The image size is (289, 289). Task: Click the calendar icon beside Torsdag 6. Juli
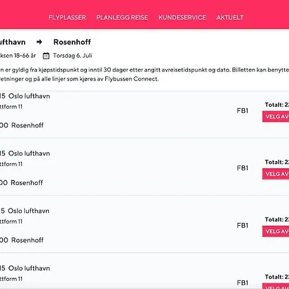(46, 56)
